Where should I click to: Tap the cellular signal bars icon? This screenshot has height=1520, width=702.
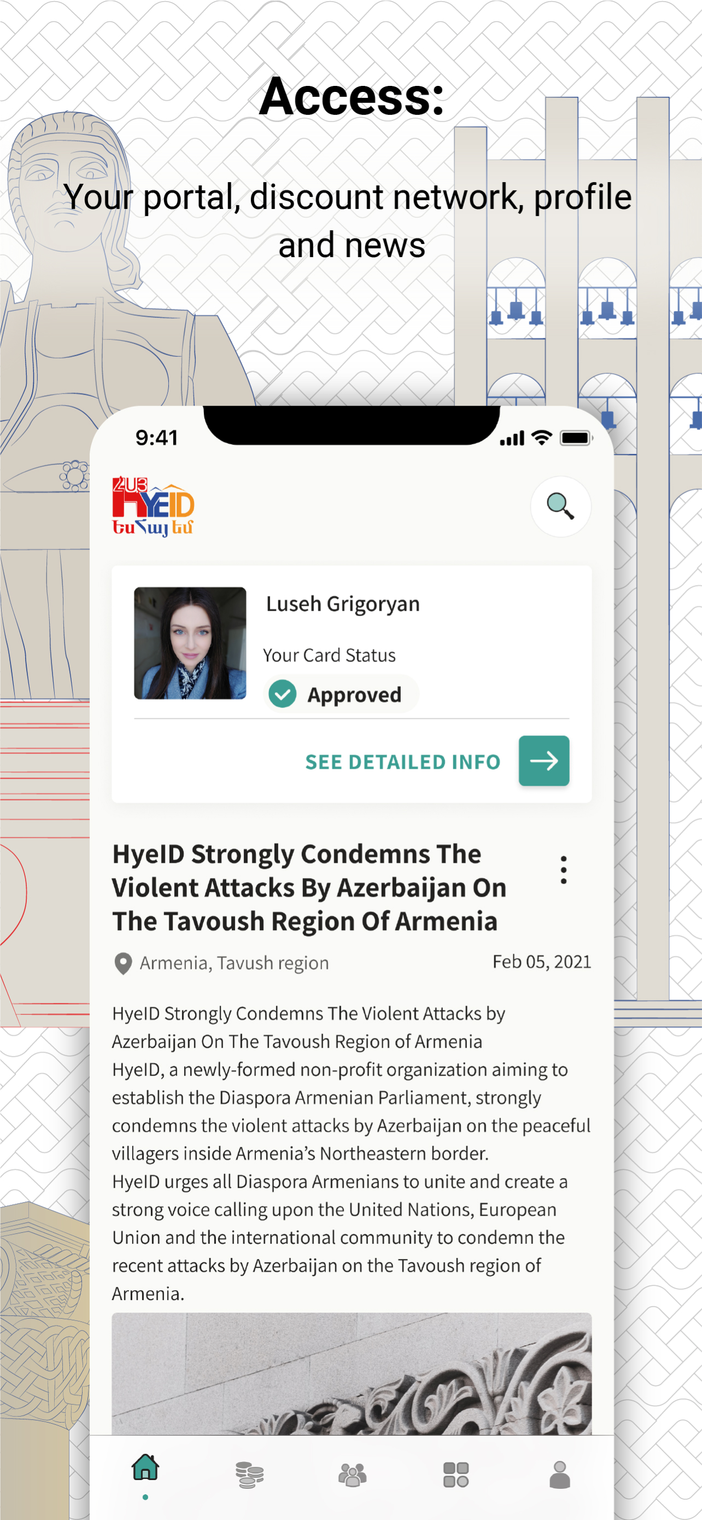pos(512,438)
